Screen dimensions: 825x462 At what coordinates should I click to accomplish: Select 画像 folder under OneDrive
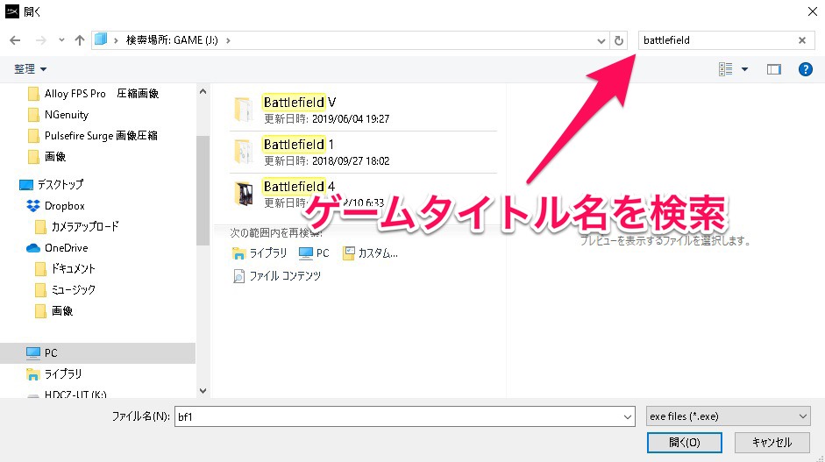pyautogui.click(x=61, y=311)
